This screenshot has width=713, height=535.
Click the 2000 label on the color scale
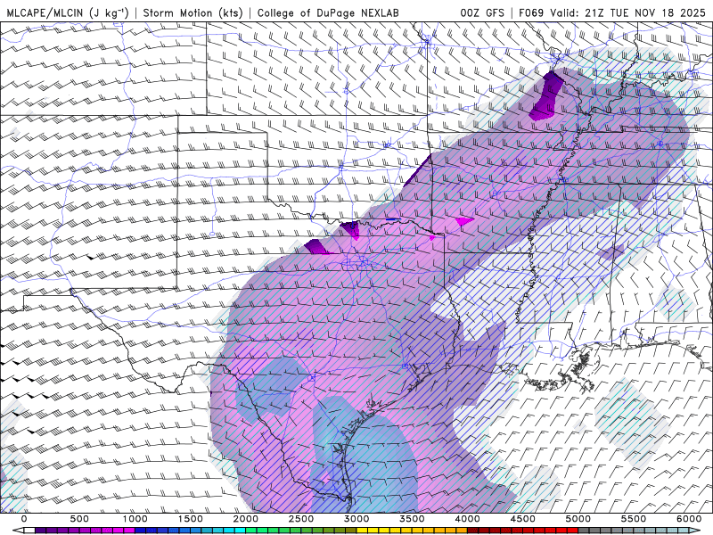(246, 519)
